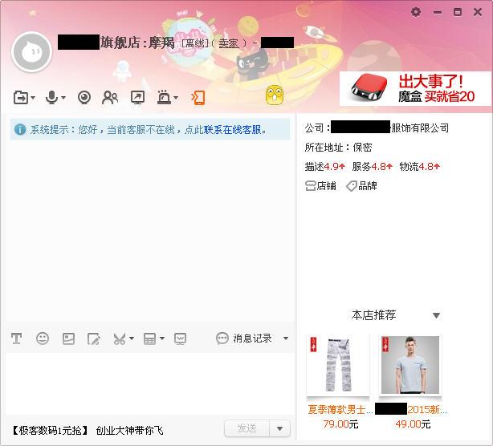Start a voice chat via microphone icon
This screenshot has width=493, height=446.
pos(52,98)
